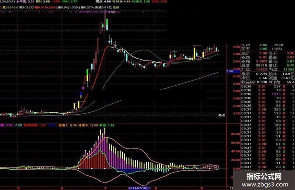Image resolution: width=295 pixels, height=190 pixels.
Task: Select the MA1: 3.79 indicator label
Action: click(70, 2)
